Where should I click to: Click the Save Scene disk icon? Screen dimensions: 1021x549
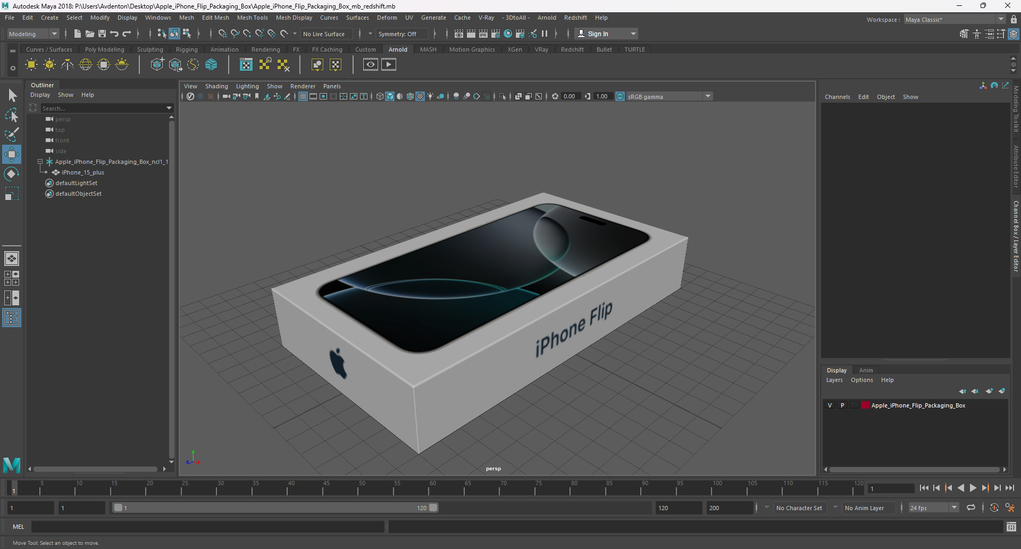point(102,34)
